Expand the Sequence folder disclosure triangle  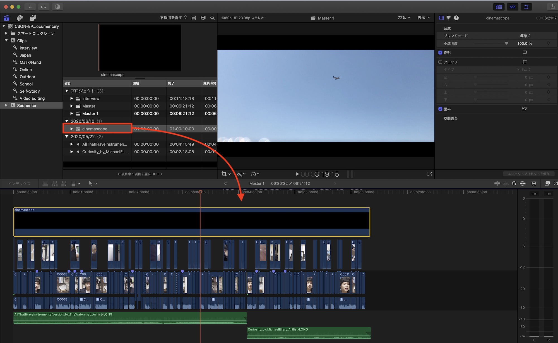pos(6,105)
